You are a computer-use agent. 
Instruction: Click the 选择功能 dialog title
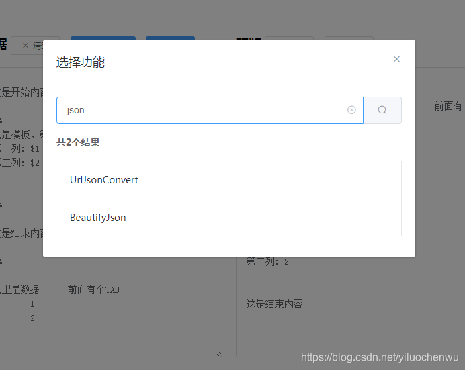[x=81, y=62]
